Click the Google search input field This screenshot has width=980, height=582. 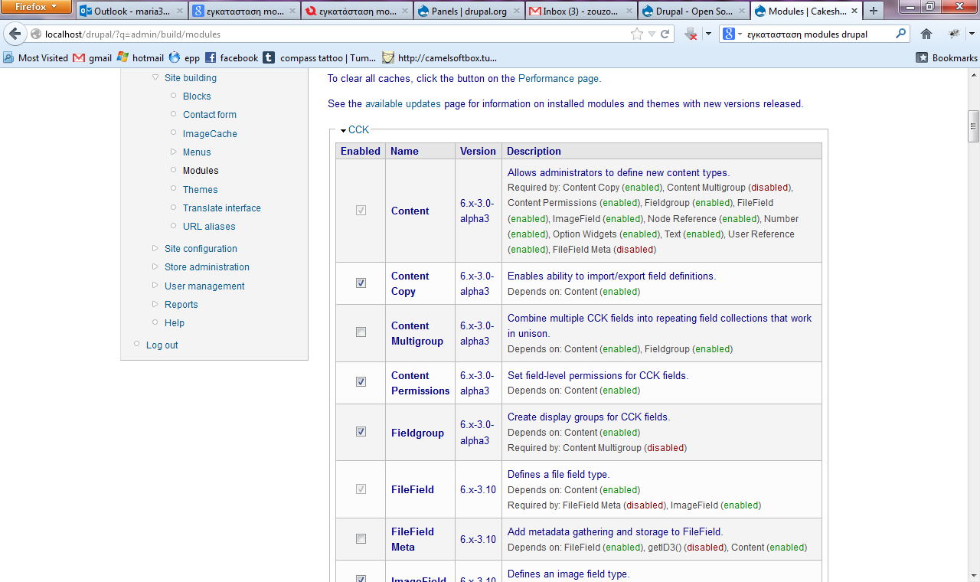(x=818, y=34)
